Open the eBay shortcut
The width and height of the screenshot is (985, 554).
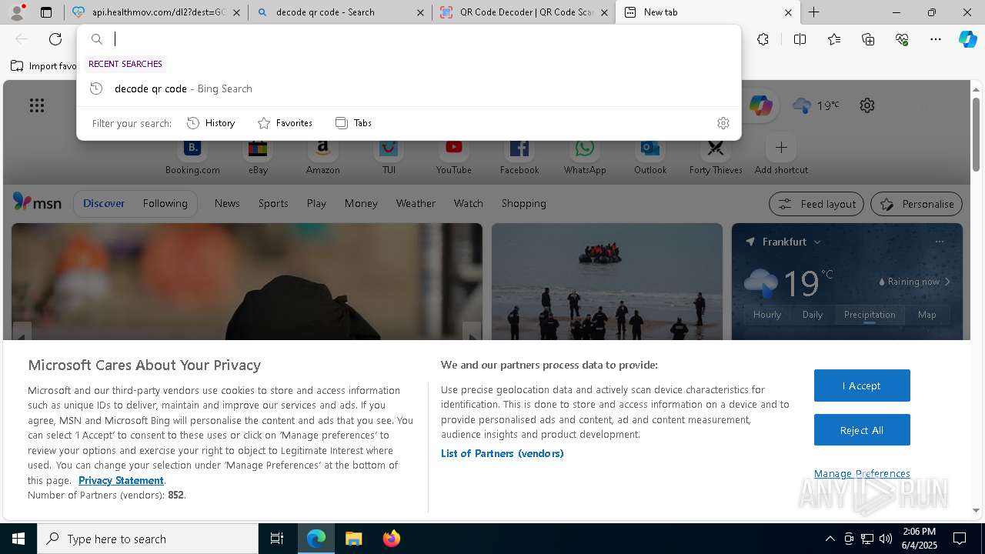pos(258,156)
